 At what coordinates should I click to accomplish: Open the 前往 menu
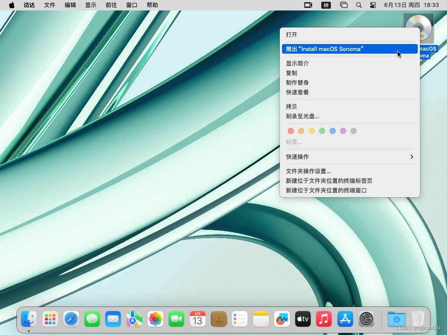coord(111,5)
